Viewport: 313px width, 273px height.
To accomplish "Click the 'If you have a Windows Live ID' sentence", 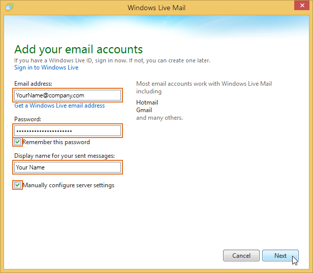I will coord(112,60).
